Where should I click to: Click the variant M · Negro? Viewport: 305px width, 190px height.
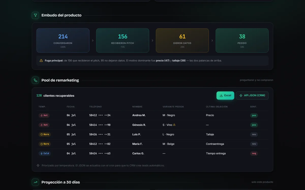tap(169, 115)
